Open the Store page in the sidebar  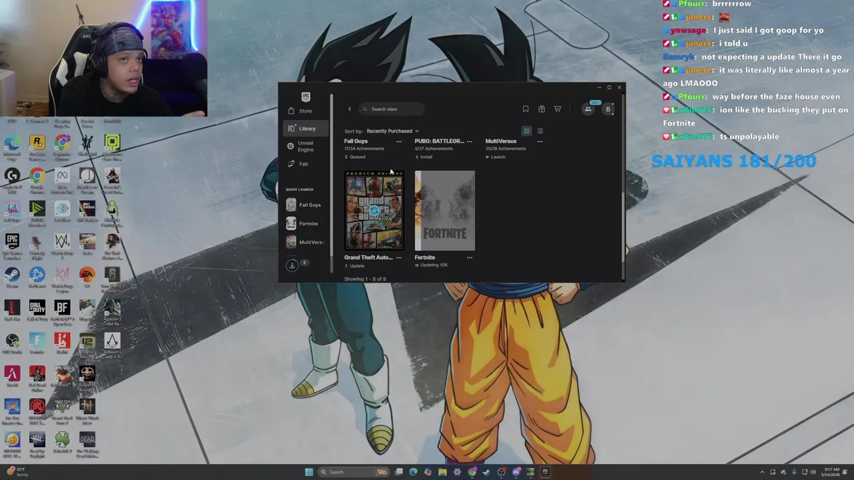coord(305,111)
